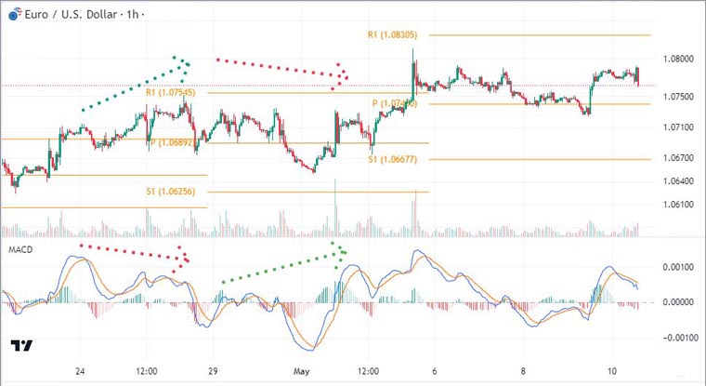The width and height of the screenshot is (706, 386).
Task: Click the 1h timeframe label
Action: [132, 15]
